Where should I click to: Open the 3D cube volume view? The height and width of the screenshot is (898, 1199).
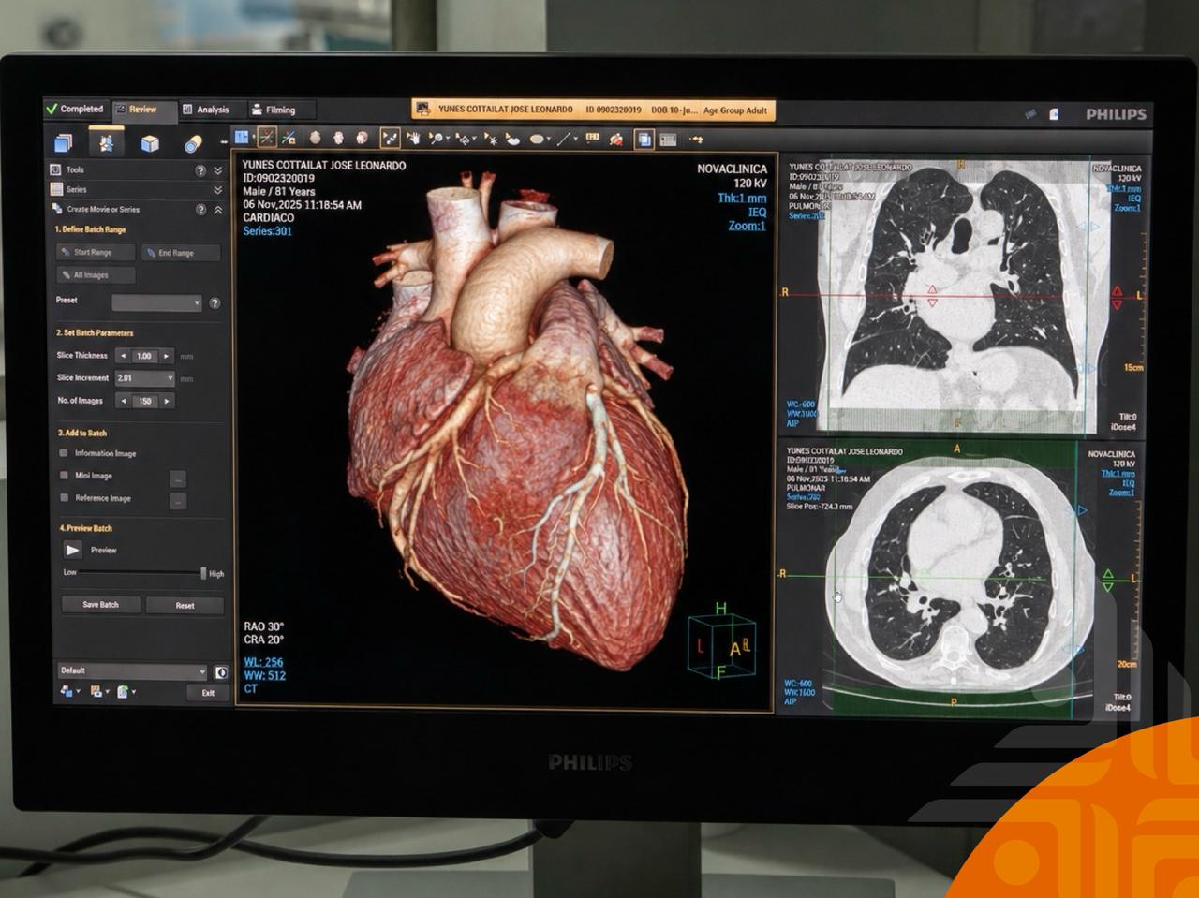point(150,143)
